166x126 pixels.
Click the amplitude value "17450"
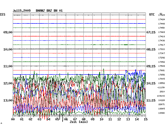click(x=162, y=28)
